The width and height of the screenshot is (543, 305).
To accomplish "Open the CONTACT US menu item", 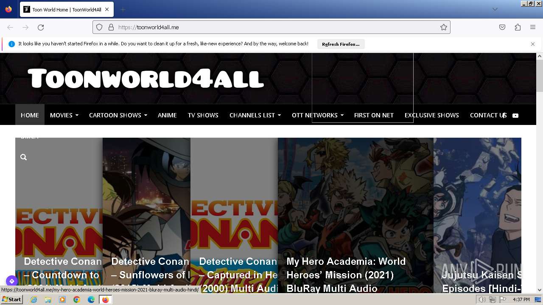I will pos(488,115).
